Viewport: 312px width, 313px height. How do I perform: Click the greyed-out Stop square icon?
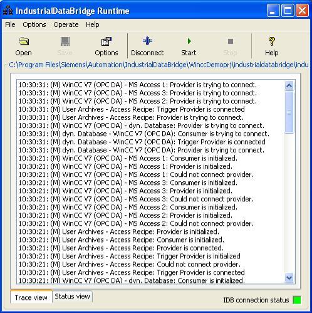coord(231,41)
